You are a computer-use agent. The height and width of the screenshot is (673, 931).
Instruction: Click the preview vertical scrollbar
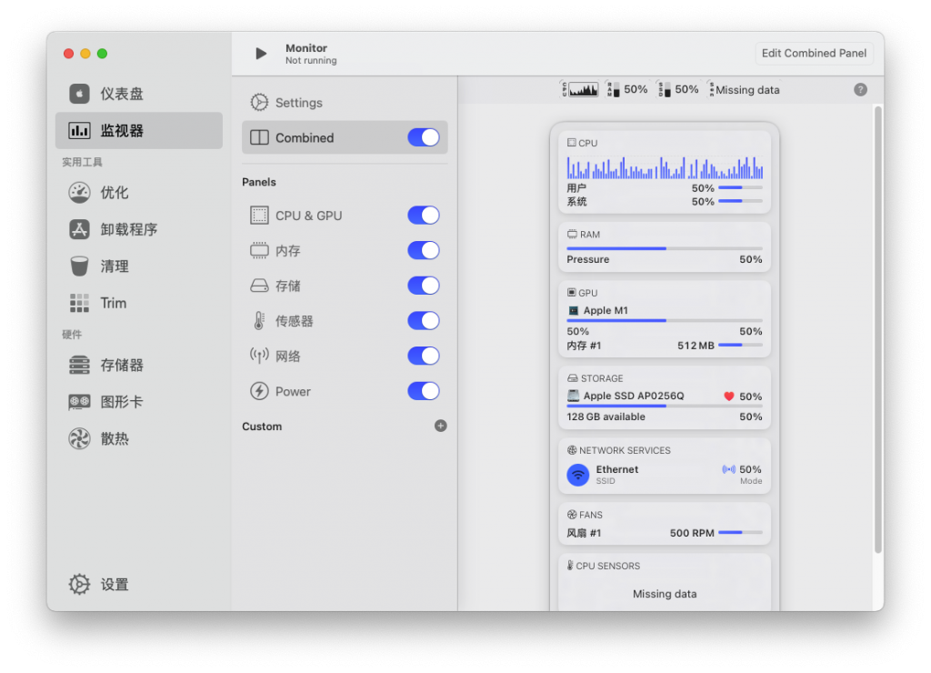coord(877,329)
